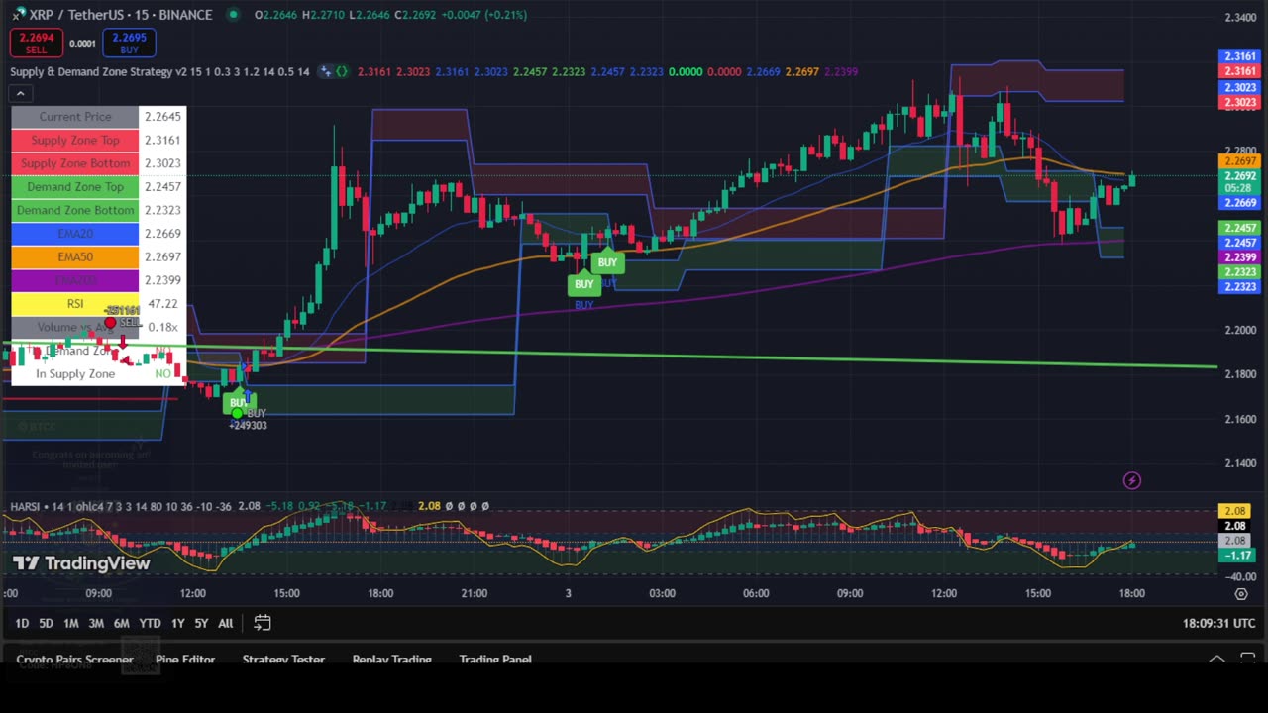The width and height of the screenshot is (1268, 713).
Task: Click the HARSI indicator legend label
Action: coord(120,506)
